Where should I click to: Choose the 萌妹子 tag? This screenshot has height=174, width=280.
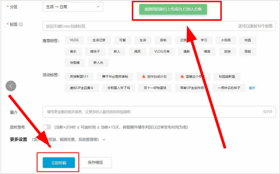coord(95,51)
